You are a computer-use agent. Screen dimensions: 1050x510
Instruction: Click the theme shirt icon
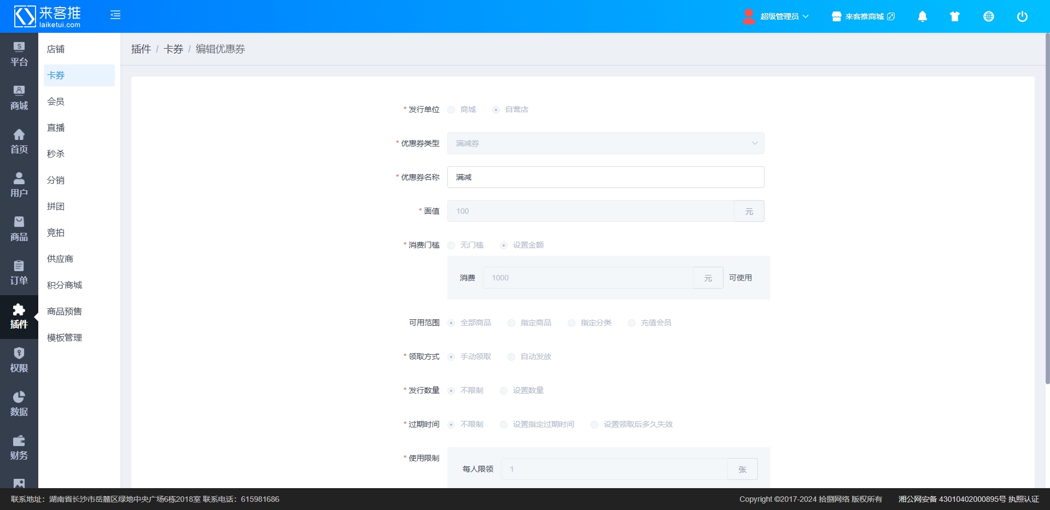click(x=955, y=16)
